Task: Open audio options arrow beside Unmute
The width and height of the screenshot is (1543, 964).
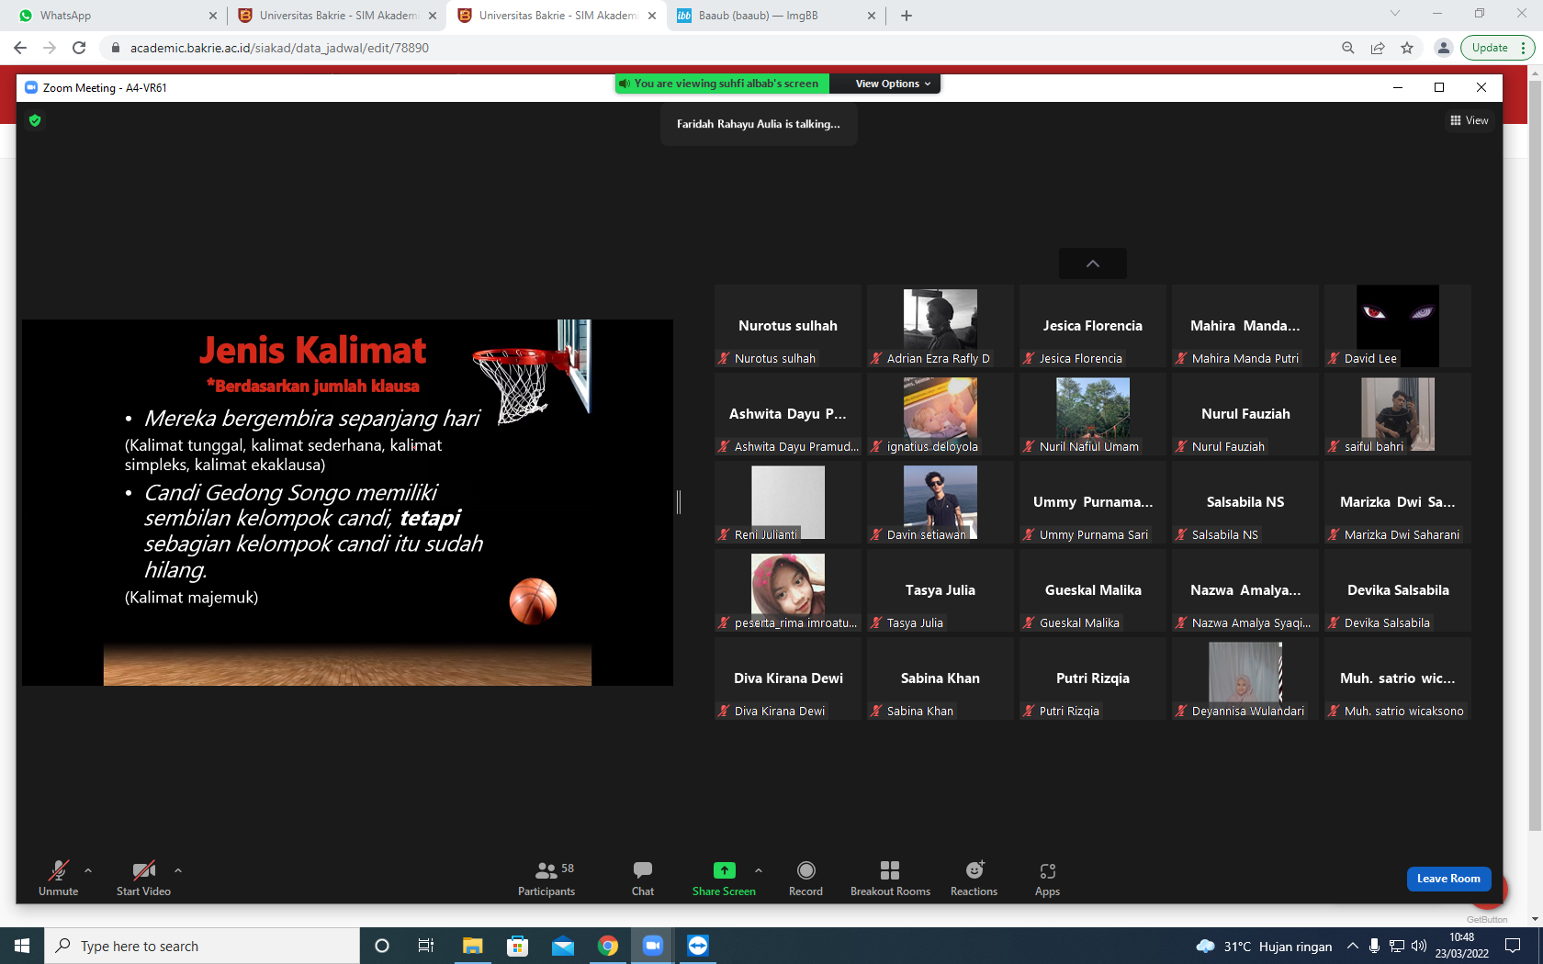Action: click(88, 869)
